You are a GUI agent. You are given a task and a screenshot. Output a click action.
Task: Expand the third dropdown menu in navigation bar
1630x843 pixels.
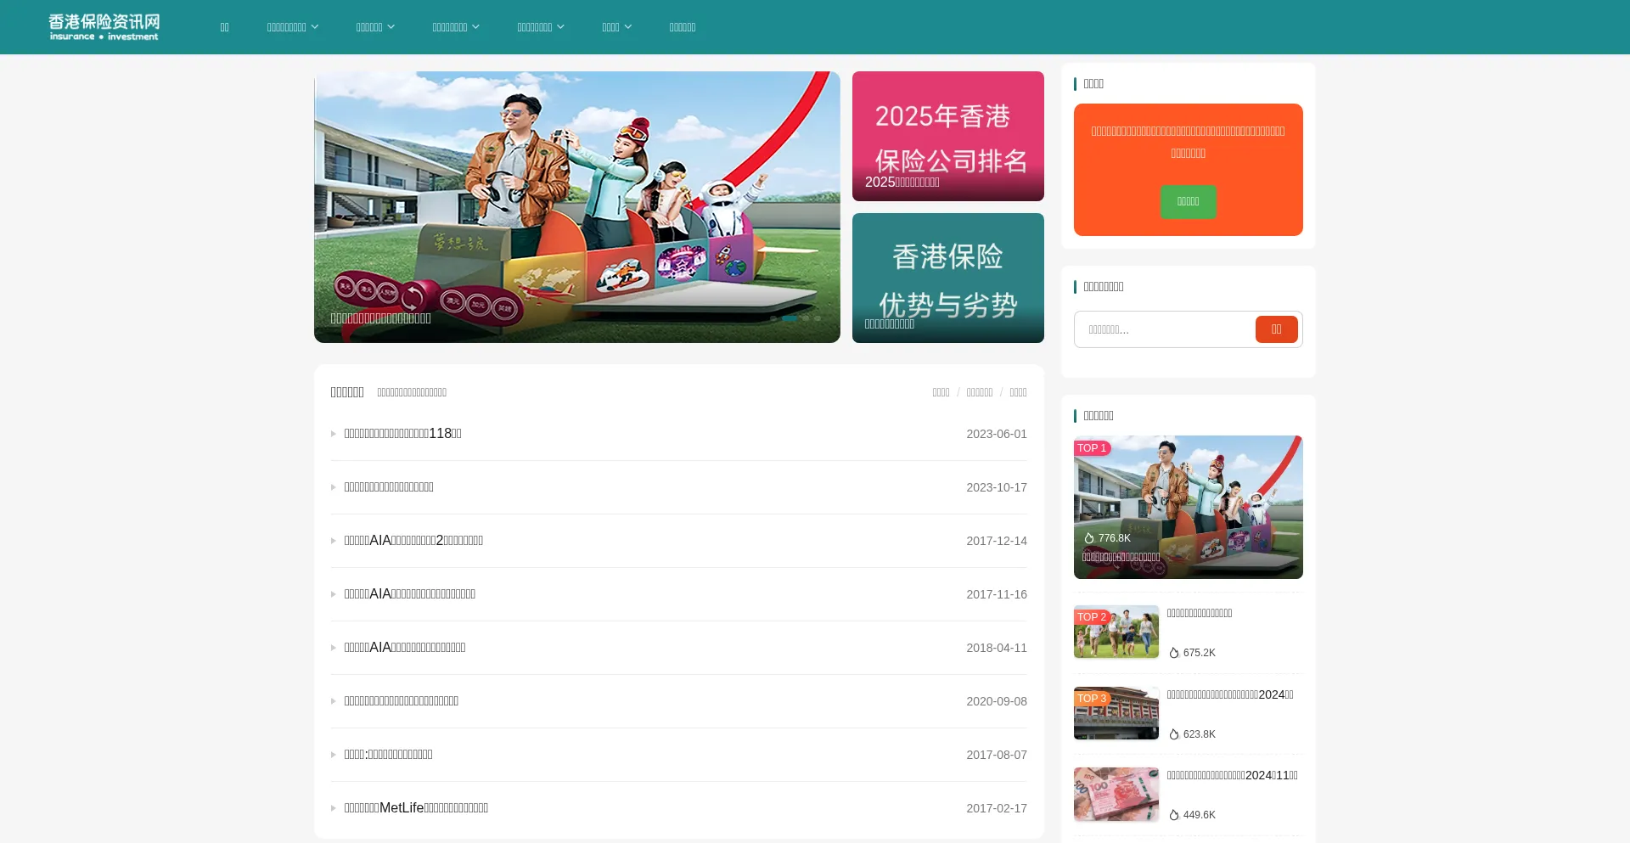(456, 27)
